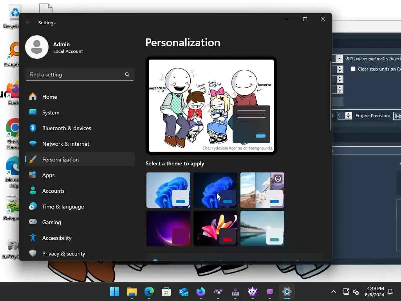This screenshot has width=401, height=301.
Task: Open Gaming settings
Action: point(80,222)
